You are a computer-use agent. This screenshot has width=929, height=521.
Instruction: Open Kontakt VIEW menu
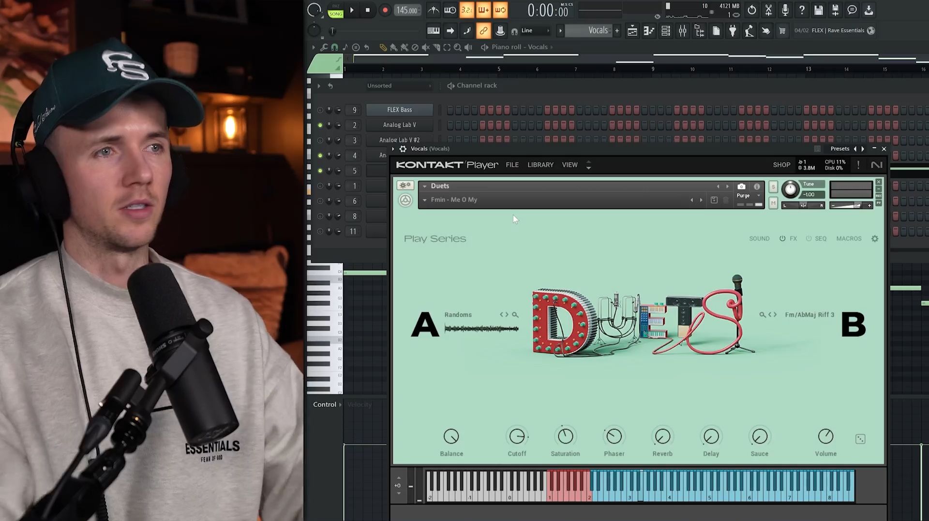point(569,165)
